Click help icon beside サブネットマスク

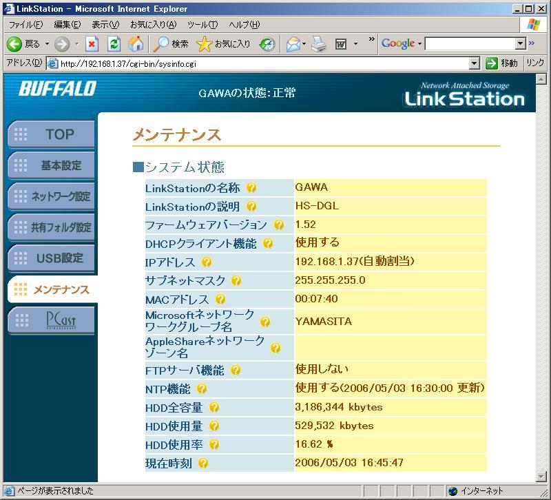(236, 280)
